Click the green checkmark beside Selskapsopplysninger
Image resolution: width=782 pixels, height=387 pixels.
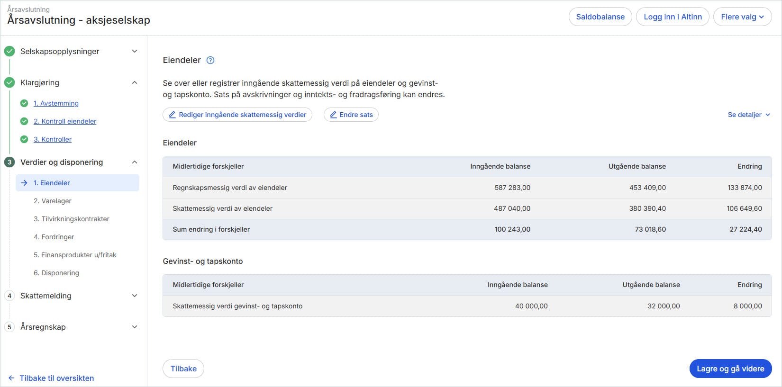9,51
